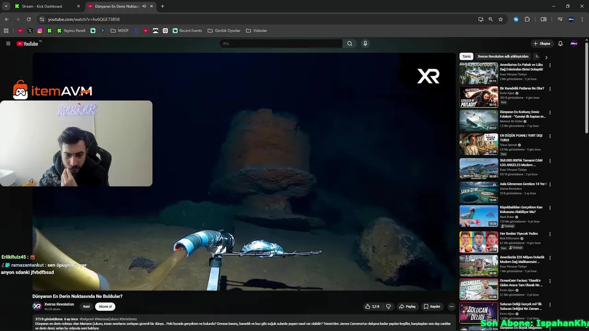Click the youtube.com address bar URL
Screen dimensions: 589x331
(x=84, y=19)
